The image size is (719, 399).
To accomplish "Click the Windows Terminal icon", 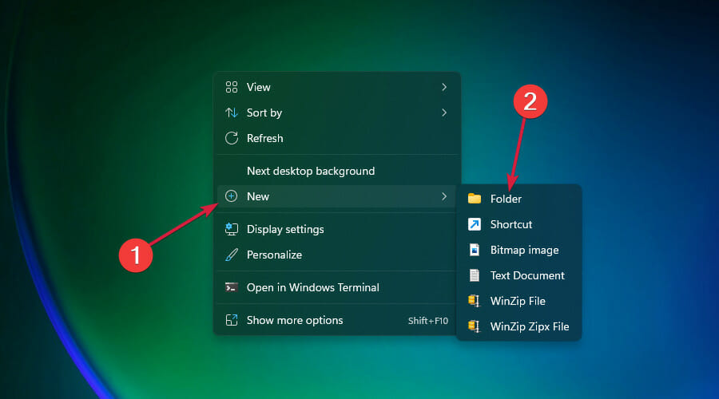I will pos(232,287).
